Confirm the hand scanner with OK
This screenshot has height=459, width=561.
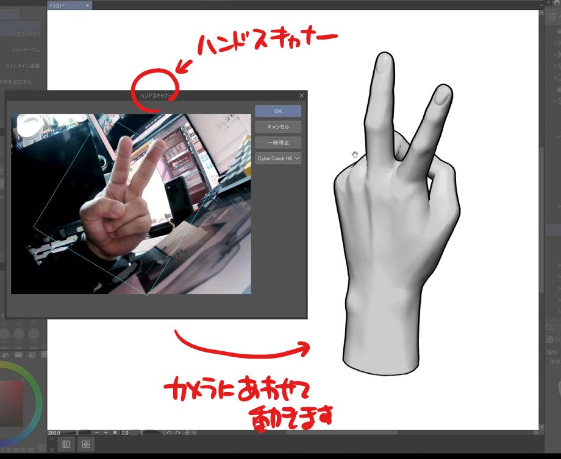[x=277, y=111]
